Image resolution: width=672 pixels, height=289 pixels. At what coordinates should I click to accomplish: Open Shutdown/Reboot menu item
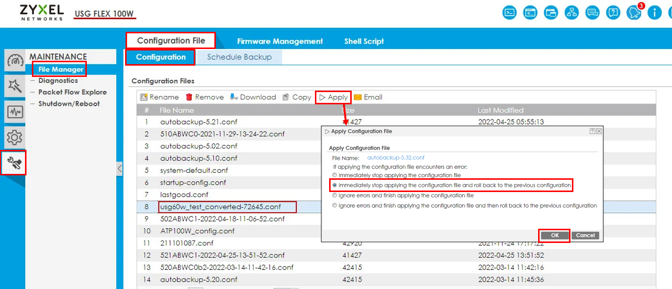[x=69, y=104]
